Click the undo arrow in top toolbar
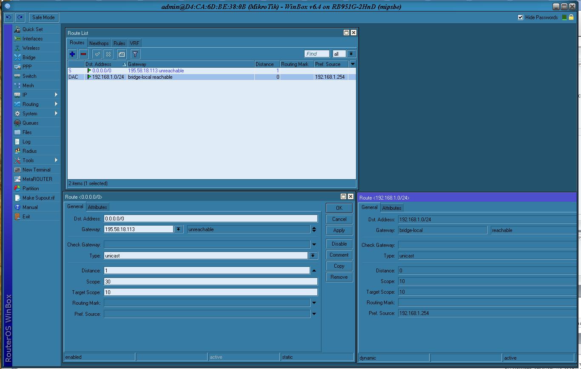The height and width of the screenshot is (369, 581). (8, 17)
